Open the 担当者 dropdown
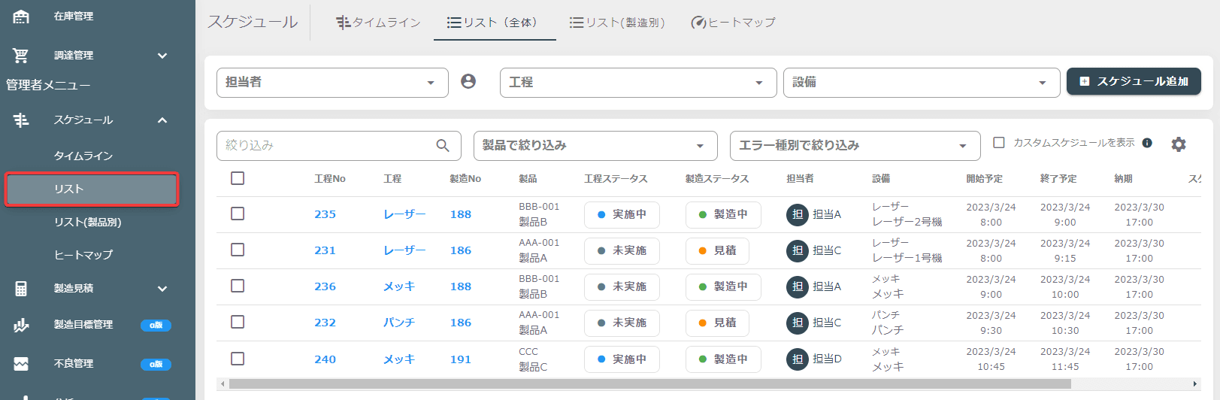Screen dimensions: 1220x400 [332, 83]
